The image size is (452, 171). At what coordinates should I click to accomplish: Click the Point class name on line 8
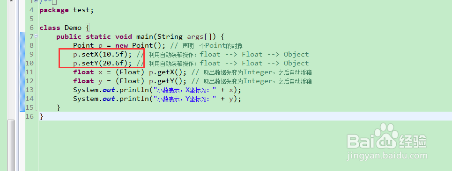83,45
